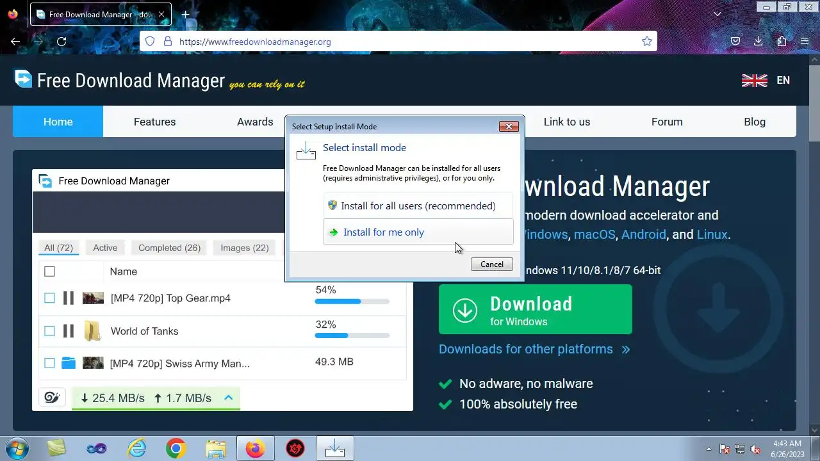Select the Completed (26) filter tab

pyautogui.click(x=169, y=248)
